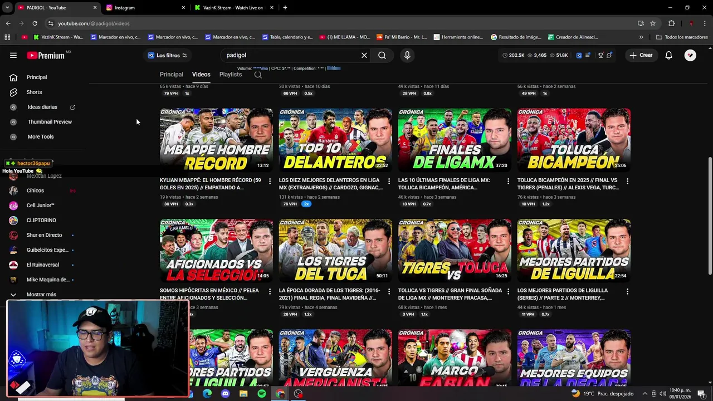The width and height of the screenshot is (713, 401).
Task: Open the Chrome extensions puzzle icon
Action: click(671, 23)
